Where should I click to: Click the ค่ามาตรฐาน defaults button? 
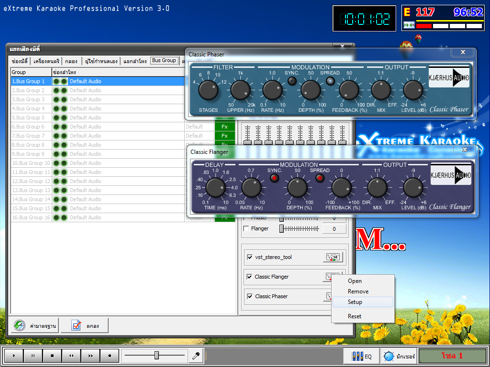click(35, 326)
